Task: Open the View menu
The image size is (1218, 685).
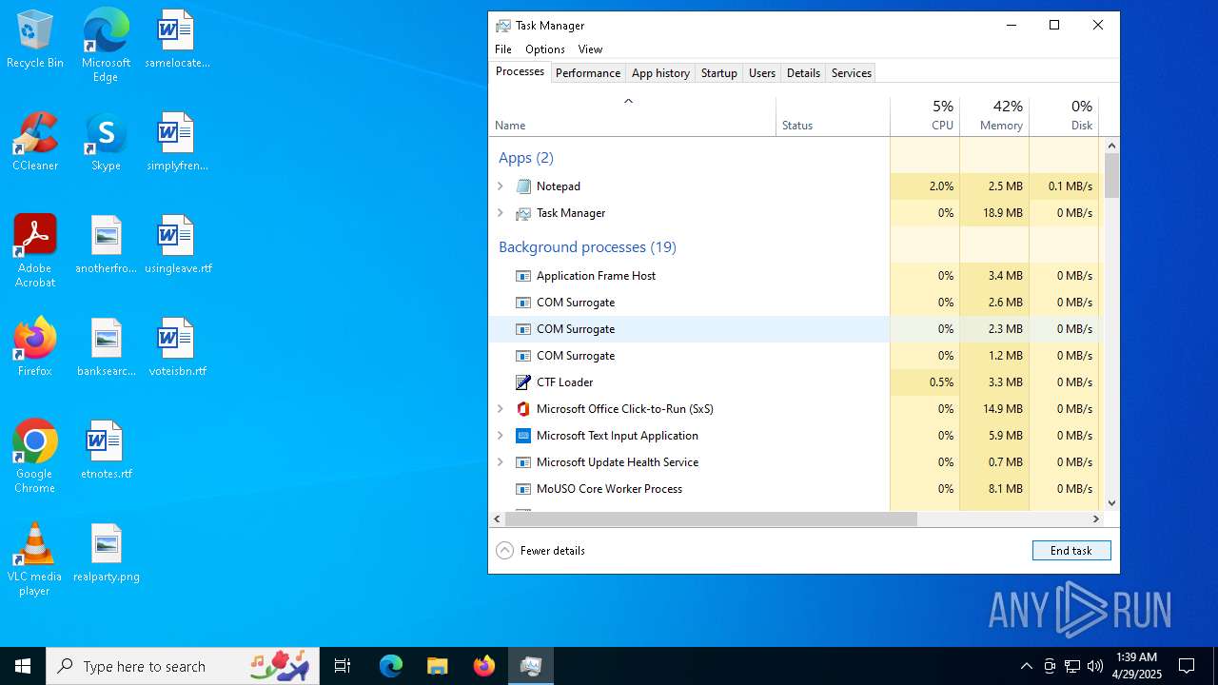Action: 590,49
